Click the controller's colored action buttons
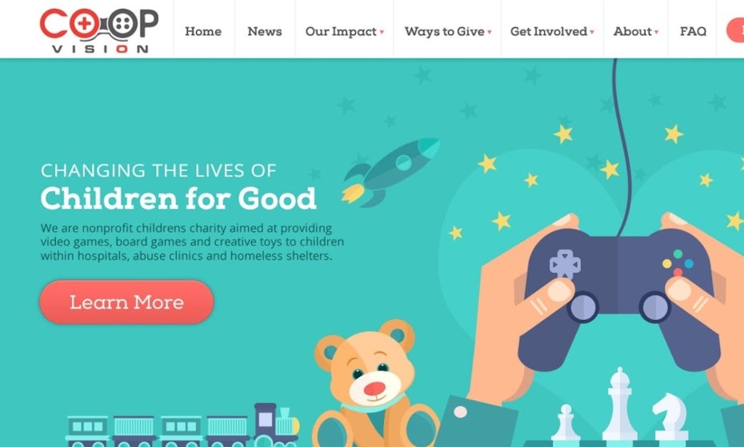Screen dimensions: 744x447 tap(678, 263)
